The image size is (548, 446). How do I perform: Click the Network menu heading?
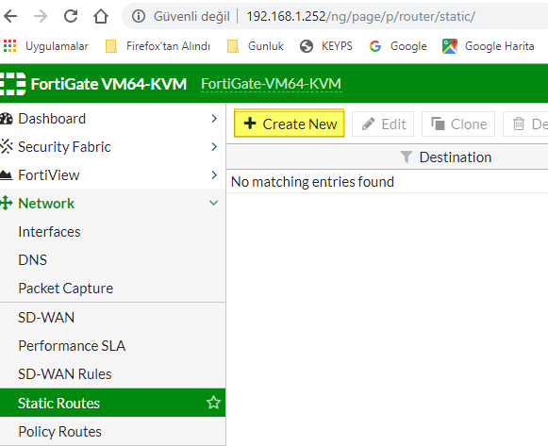click(x=46, y=204)
